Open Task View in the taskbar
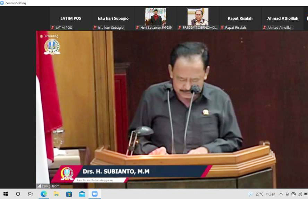Image resolution: width=308 pixels, height=199 pixels. pyautogui.click(x=31, y=194)
